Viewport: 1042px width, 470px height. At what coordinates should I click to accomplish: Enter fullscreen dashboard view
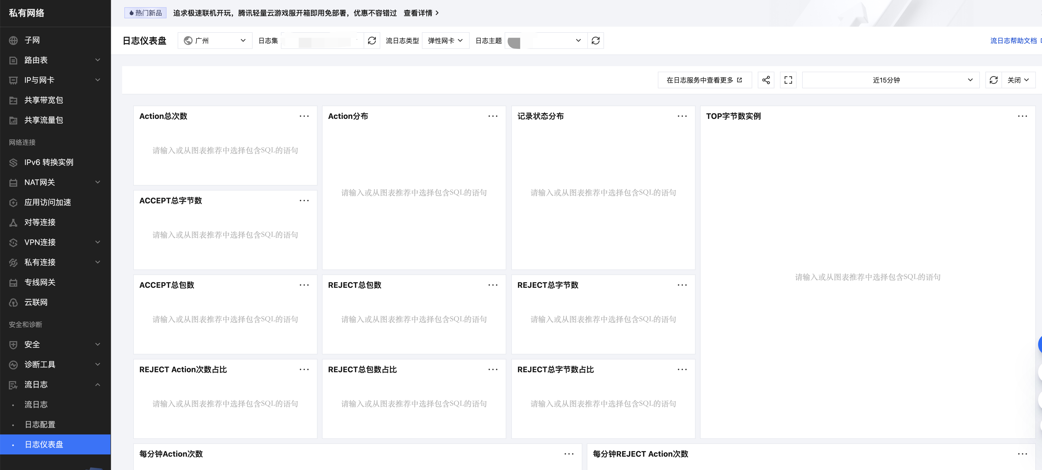click(788, 80)
